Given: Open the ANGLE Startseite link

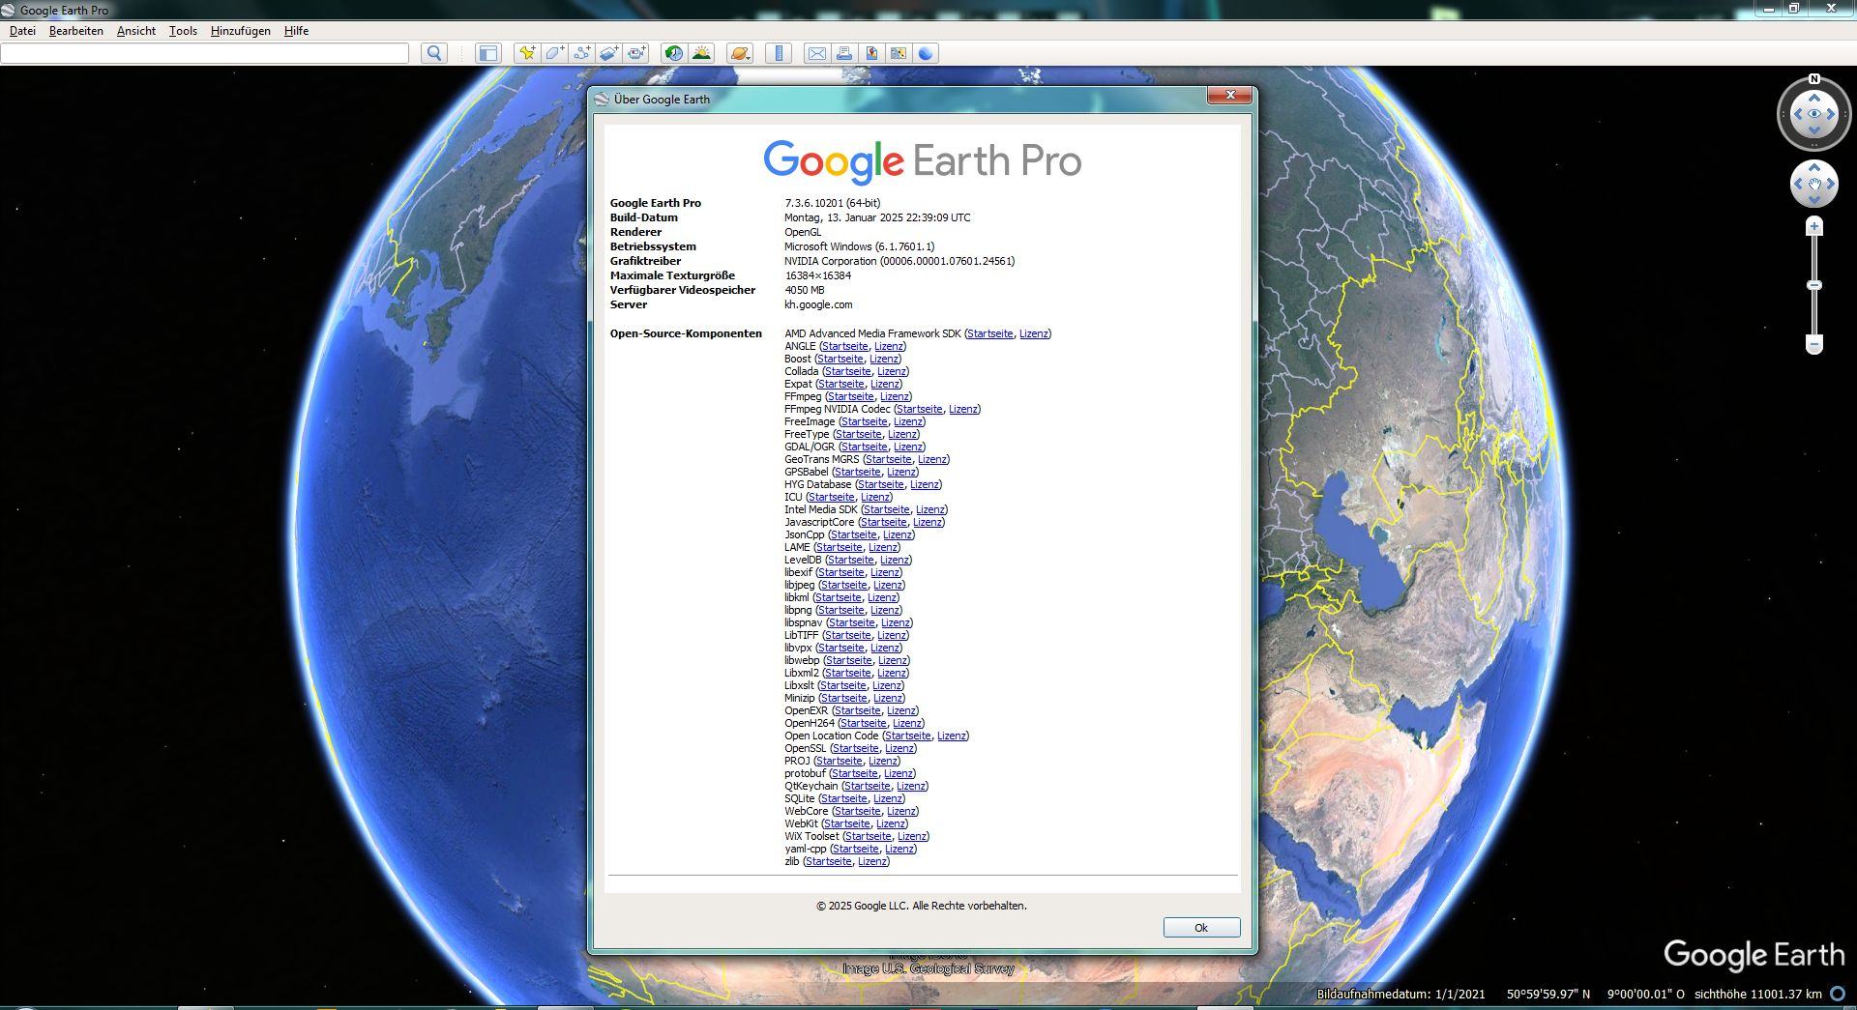Looking at the screenshot, I should coord(844,346).
